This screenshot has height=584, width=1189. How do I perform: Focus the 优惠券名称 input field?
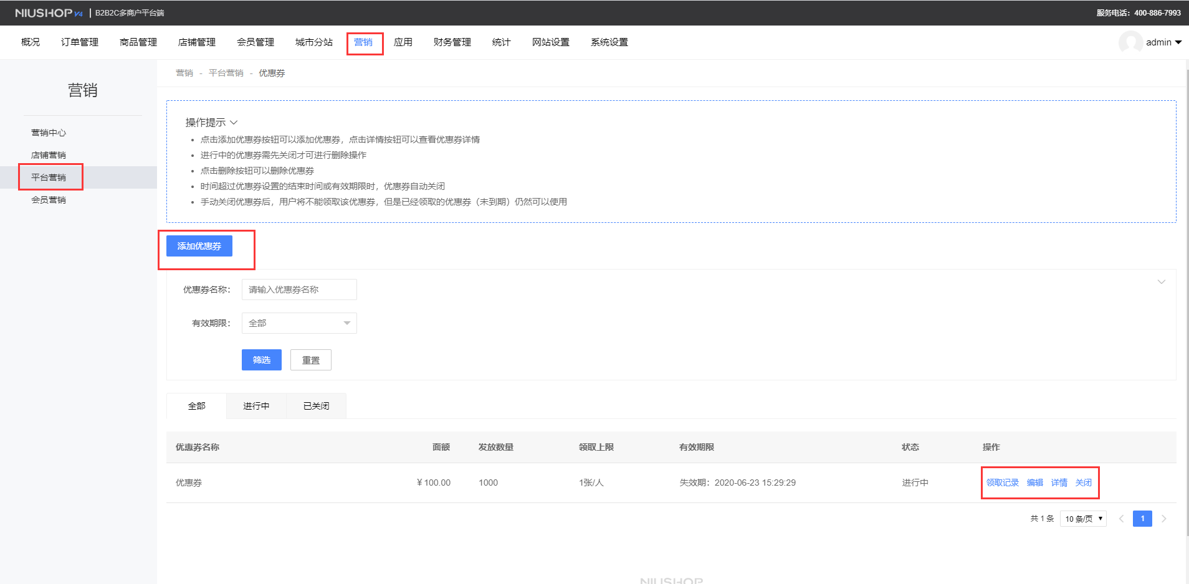(x=299, y=290)
